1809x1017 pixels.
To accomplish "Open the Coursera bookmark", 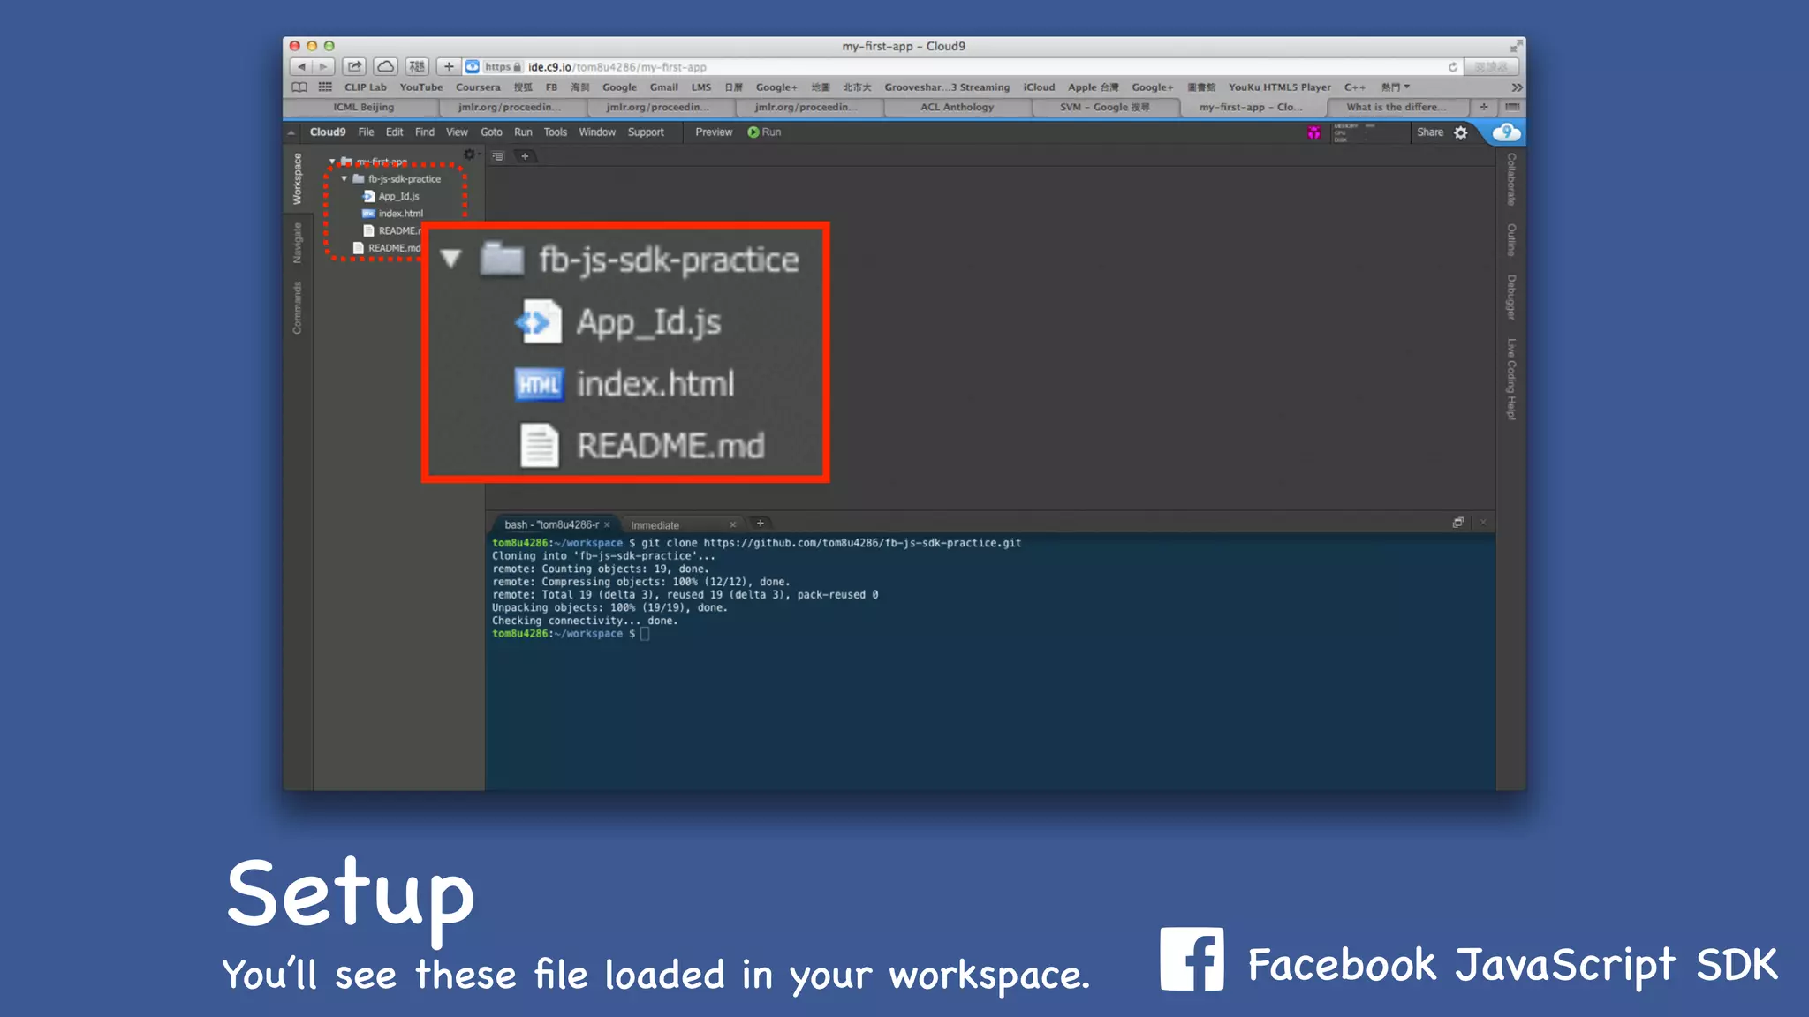I will (x=478, y=87).
